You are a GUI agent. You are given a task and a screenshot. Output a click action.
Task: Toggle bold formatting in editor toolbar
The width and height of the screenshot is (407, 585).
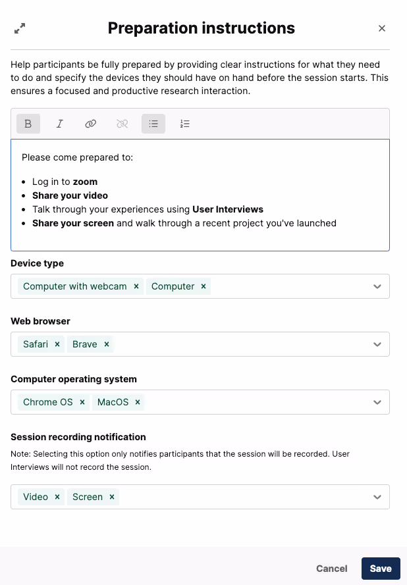click(x=28, y=124)
